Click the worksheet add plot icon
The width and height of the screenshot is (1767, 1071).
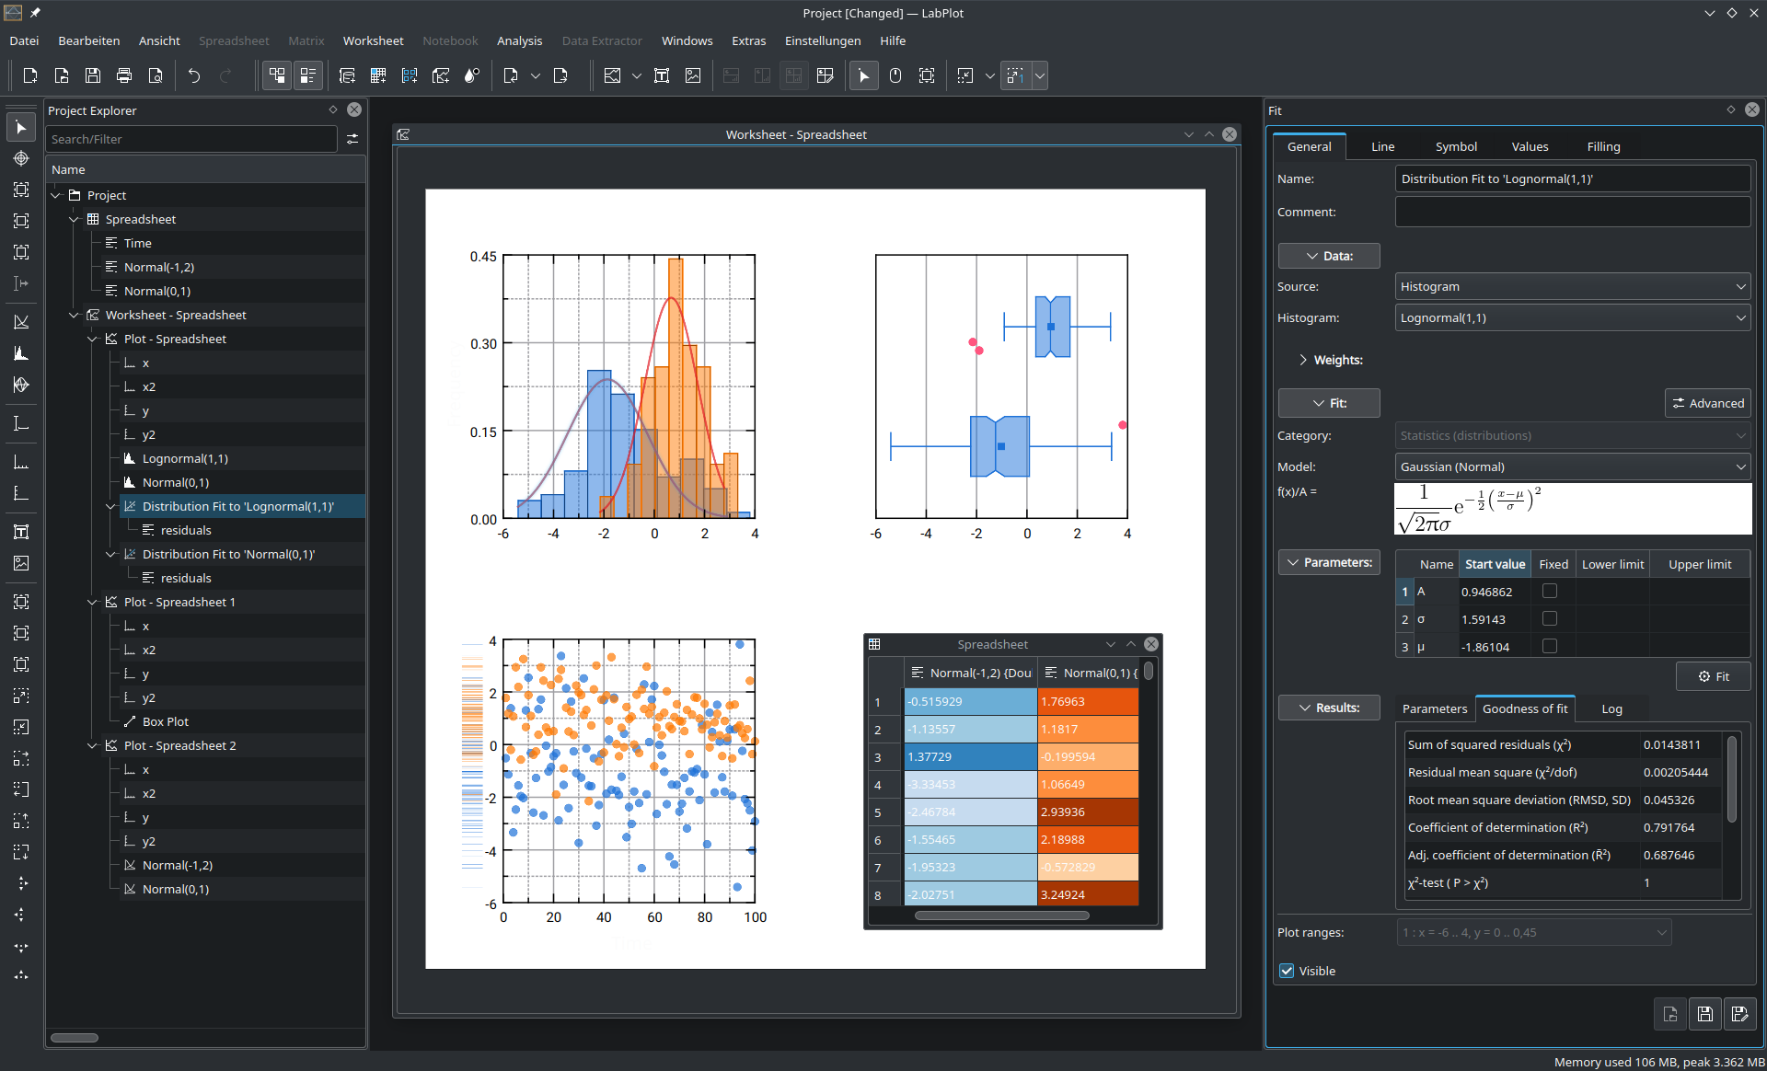point(611,78)
